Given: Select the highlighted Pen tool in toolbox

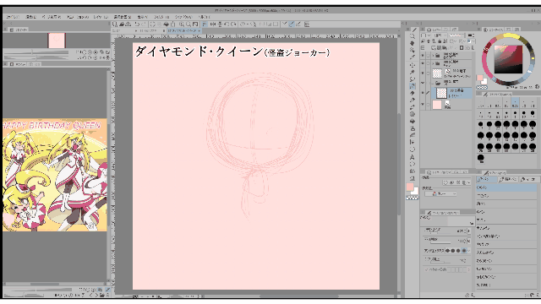Looking at the screenshot, I should (x=413, y=86).
